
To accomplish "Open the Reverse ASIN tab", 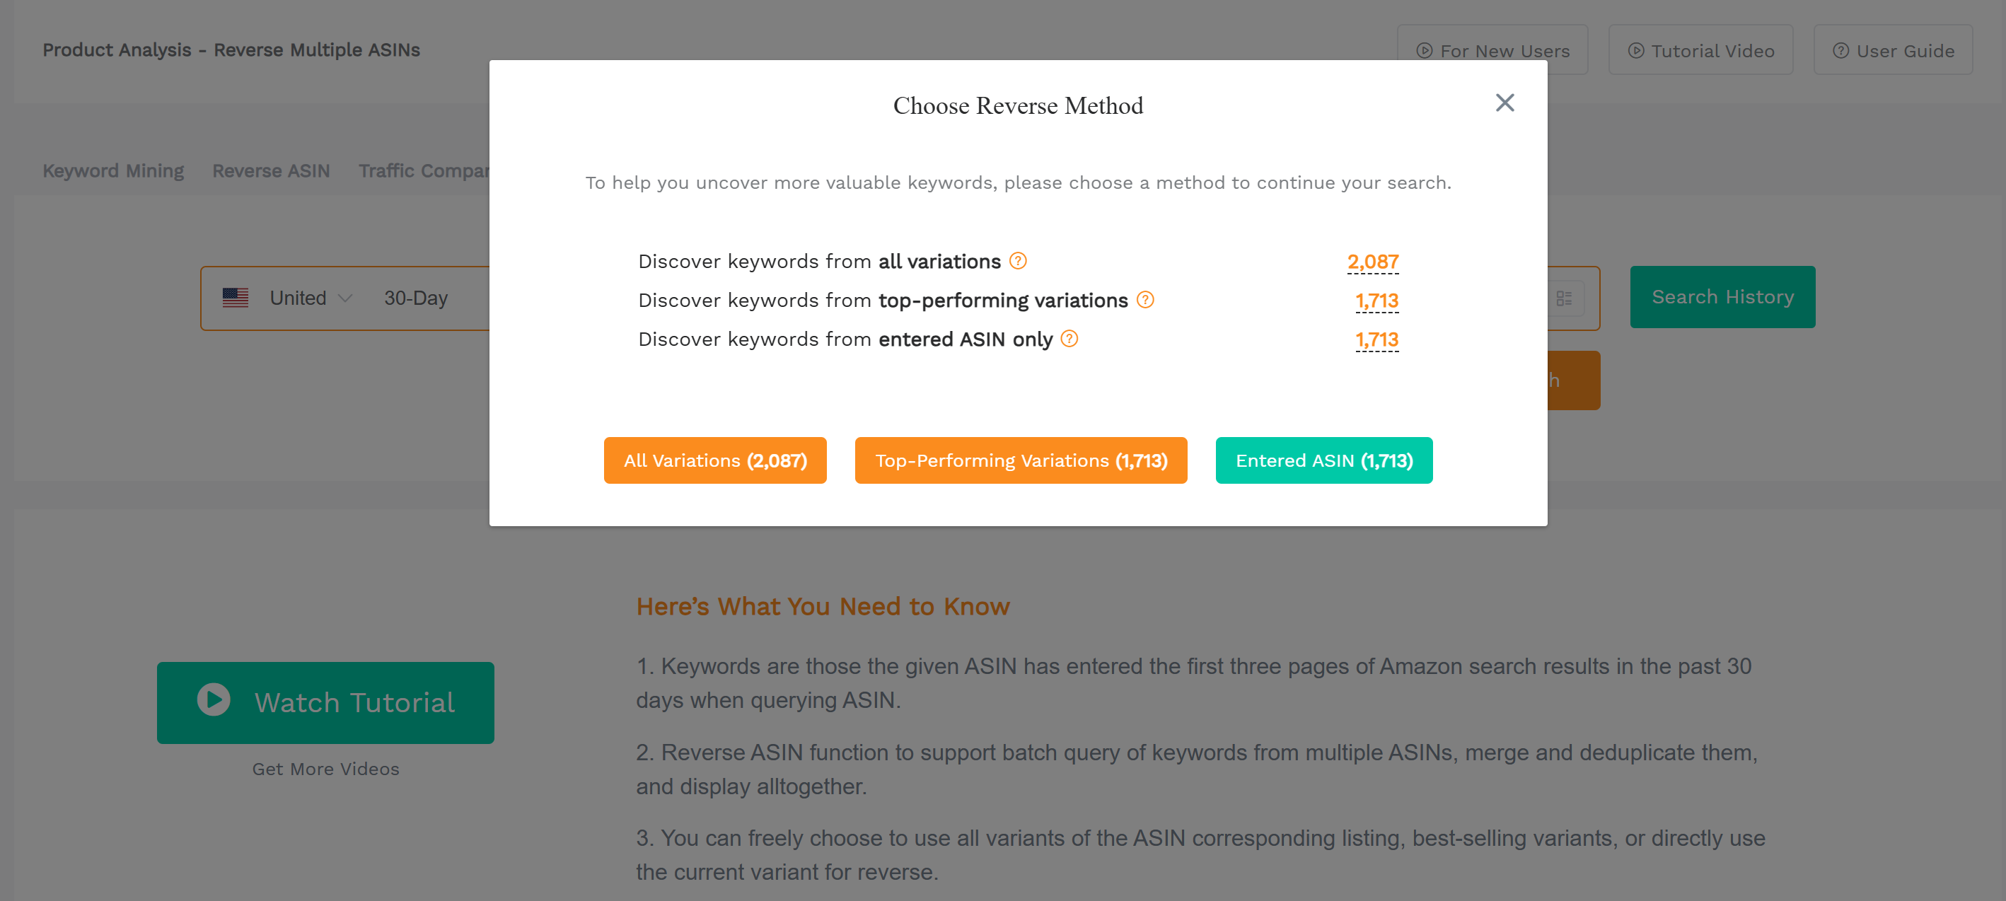I will (271, 170).
